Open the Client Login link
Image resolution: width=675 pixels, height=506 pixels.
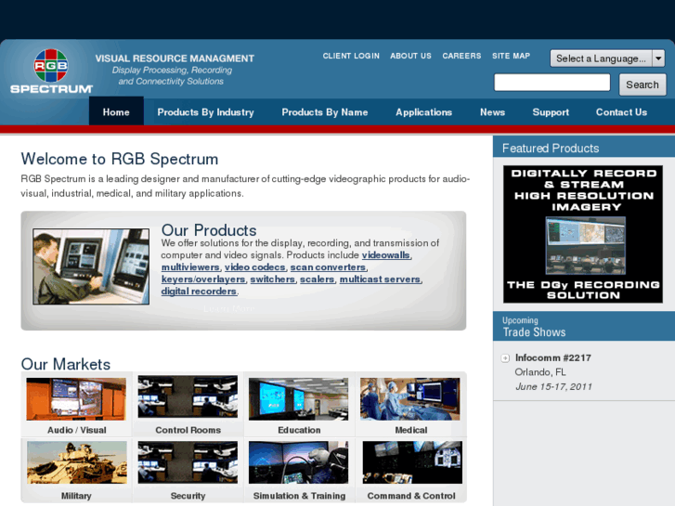click(x=351, y=56)
